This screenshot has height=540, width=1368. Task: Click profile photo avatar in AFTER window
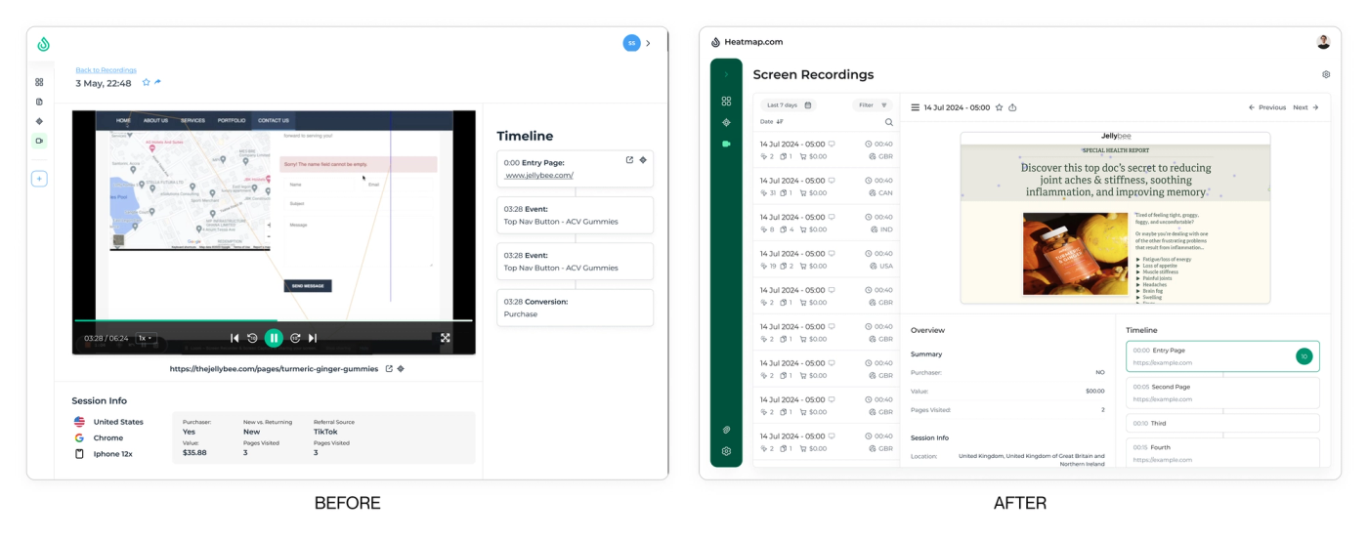[1323, 42]
